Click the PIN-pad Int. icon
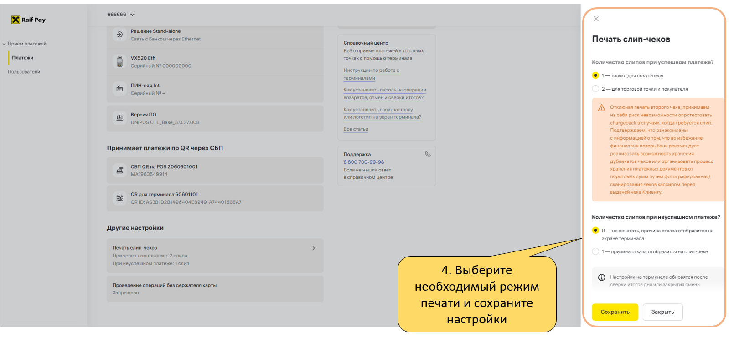The width and height of the screenshot is (729, 337). pyautogui.click(x=119, y=89)
